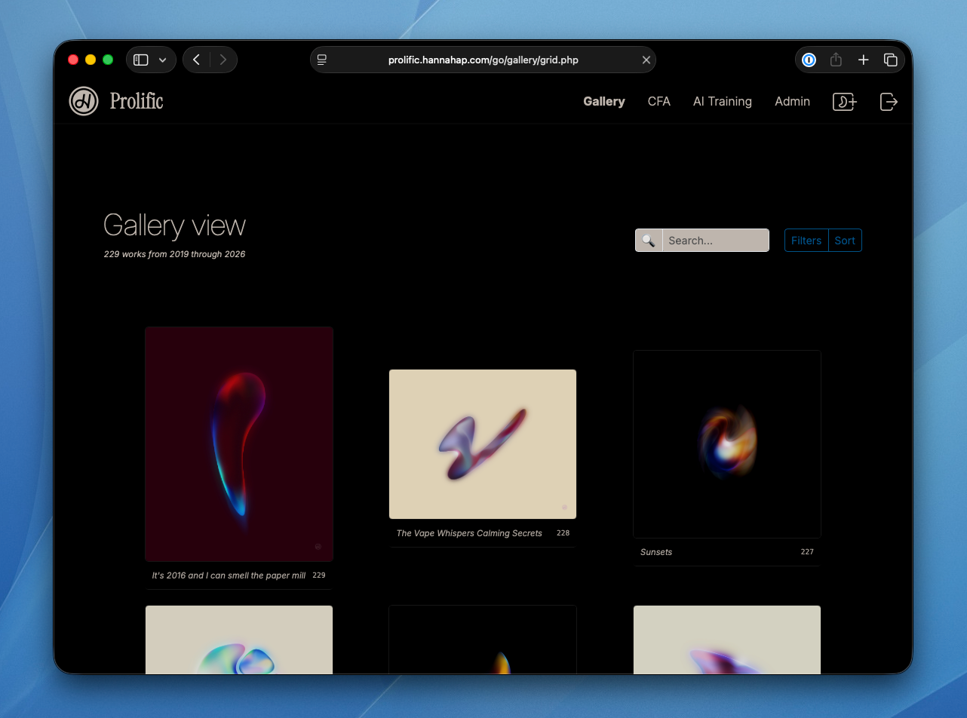Screen dimensions: 967x718
Task: Click the work number 227
Action: [807, 552]
